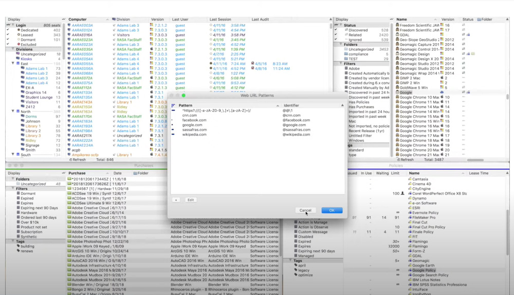Click the Dormant filter icon in Purchases
Screen dimensions: 514x295
19,193
